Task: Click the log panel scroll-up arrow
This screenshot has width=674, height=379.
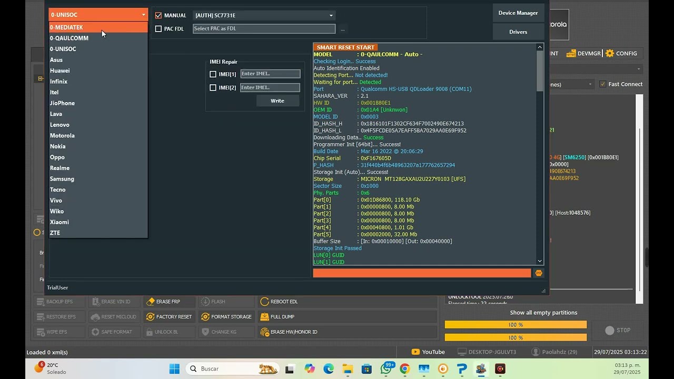Action: (x=540, y=47)
